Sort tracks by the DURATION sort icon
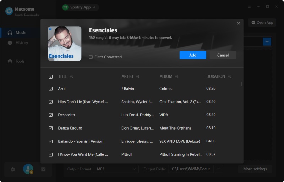Image resolution: width=284 pixels, height=182 pixels. point(229,76)
